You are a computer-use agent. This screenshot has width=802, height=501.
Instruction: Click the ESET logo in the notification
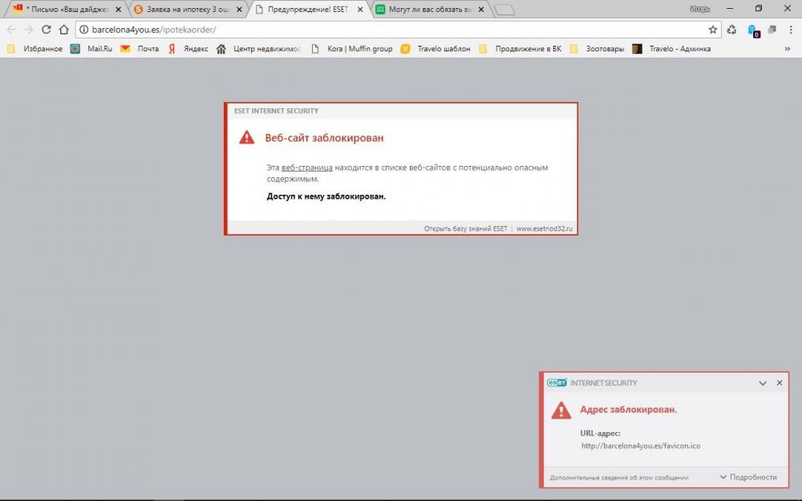tap(557, 382)
